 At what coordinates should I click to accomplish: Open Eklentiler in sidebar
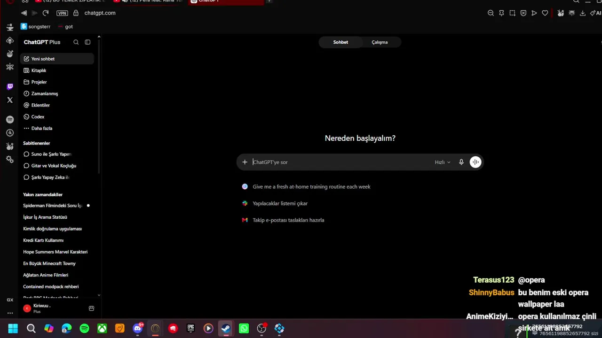(x=57, y=105)
